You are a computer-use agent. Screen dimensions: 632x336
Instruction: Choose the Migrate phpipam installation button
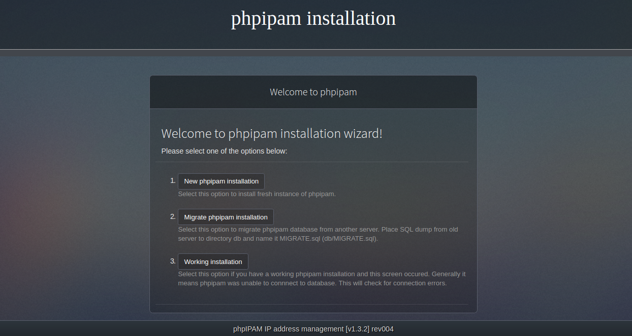point(226,217)
